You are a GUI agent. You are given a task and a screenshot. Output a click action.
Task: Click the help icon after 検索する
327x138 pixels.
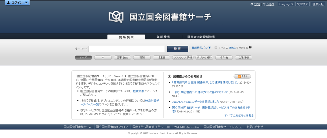(x=250, y=47)
